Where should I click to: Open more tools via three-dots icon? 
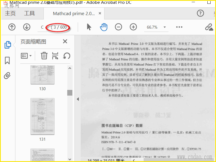tap(179, 27)
